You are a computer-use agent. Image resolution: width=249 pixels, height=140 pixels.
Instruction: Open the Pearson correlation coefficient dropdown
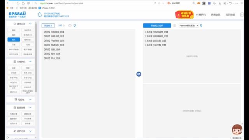pos(189,26)
